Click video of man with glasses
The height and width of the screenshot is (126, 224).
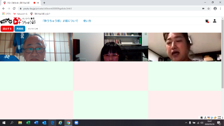pos(36,47)
